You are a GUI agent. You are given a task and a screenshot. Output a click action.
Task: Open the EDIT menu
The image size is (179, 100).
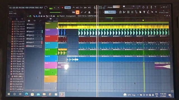(14, 8)
